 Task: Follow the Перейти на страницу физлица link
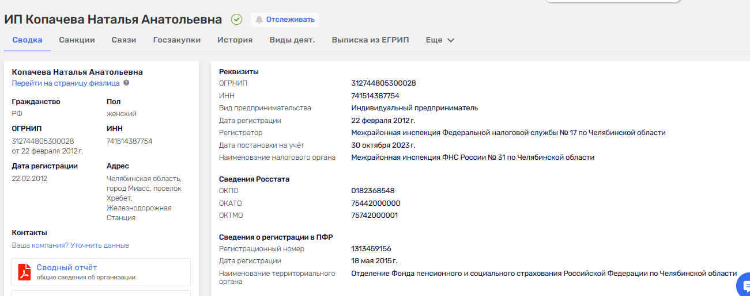click(x=66, y=83)
